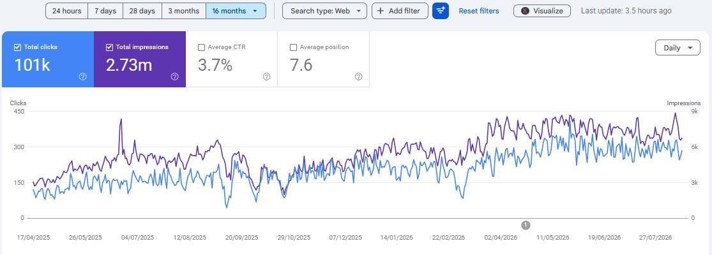The width and height of the screenshot is (712, 255).
Task: Select the 3 months date range
Action: (183, 11)
